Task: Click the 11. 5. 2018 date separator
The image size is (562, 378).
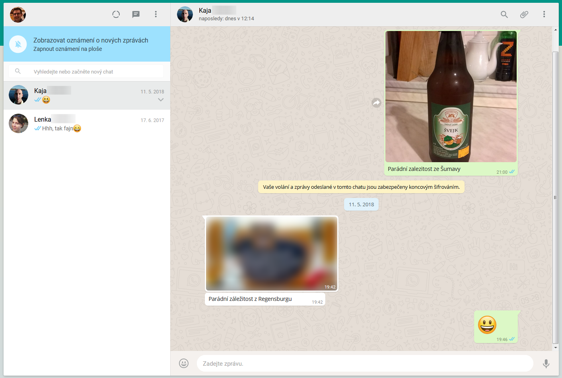Action: (x=361, y=204)
